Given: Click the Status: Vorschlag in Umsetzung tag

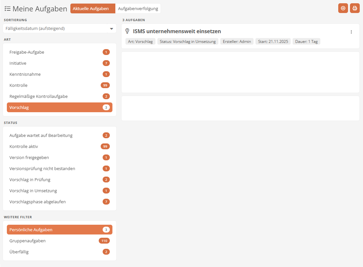Looking at the screenshot, I should (187, 42).
